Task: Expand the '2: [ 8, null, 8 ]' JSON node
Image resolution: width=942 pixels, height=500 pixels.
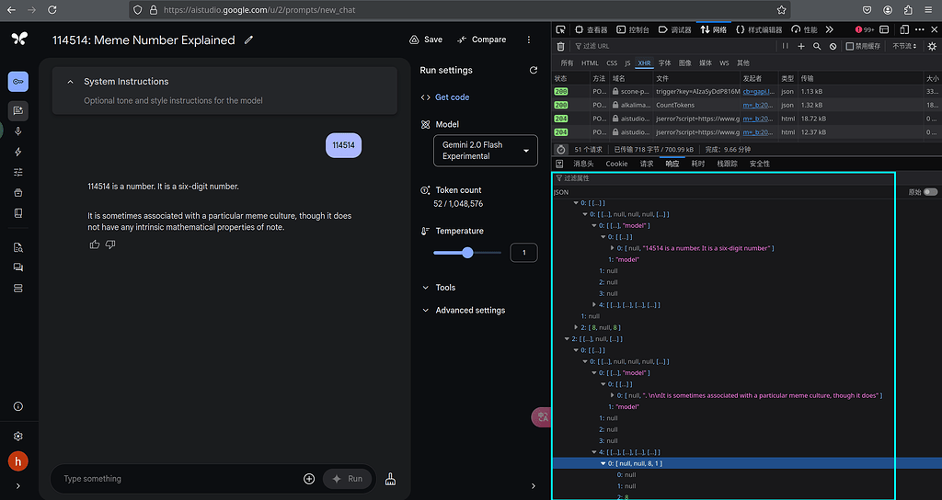Action: tap(576, 328)
